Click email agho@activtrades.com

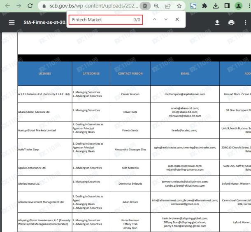(168, 148)
